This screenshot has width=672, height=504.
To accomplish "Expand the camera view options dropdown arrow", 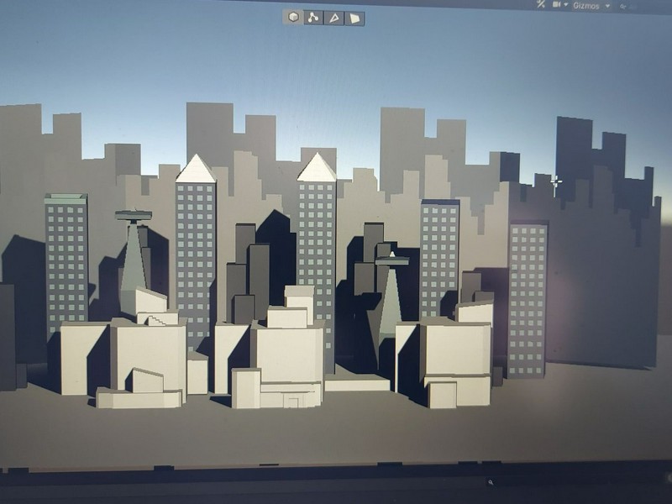I will 565,6.
